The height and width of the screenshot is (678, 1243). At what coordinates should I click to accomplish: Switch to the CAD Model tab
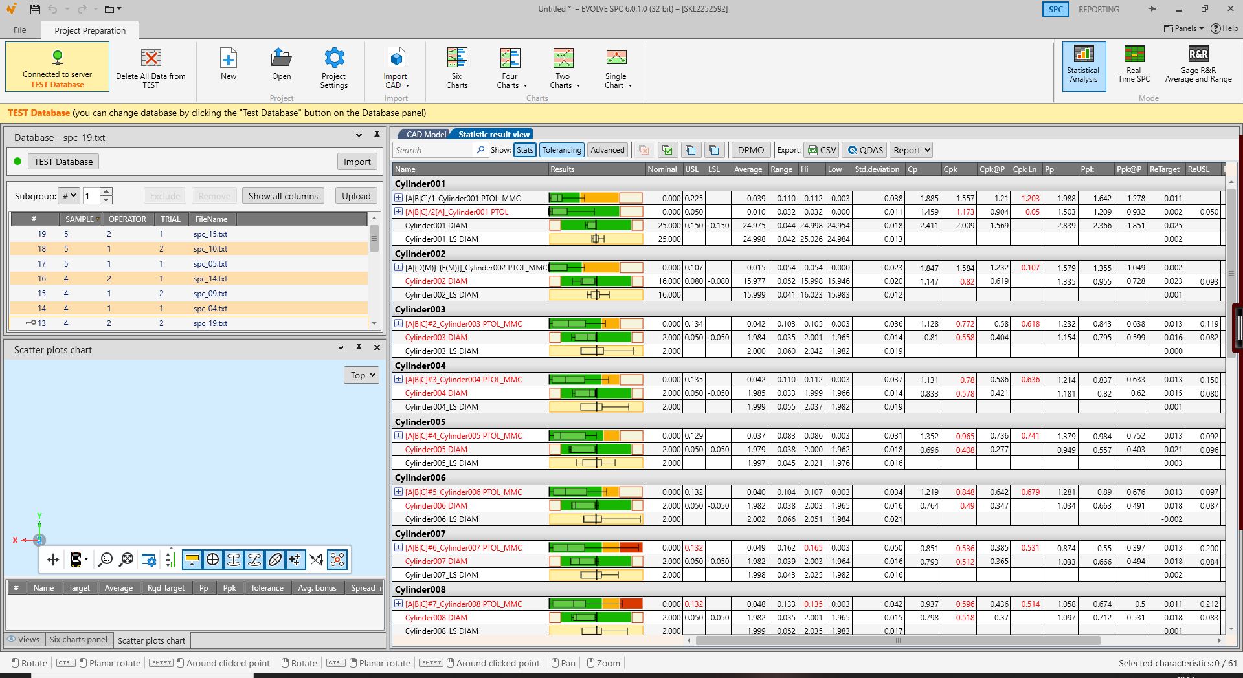click(425, 134)
